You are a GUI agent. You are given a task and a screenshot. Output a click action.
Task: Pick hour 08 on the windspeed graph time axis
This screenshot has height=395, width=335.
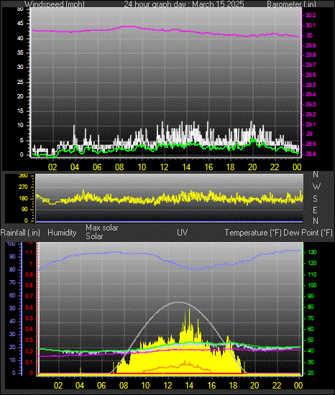pos(119,167)
